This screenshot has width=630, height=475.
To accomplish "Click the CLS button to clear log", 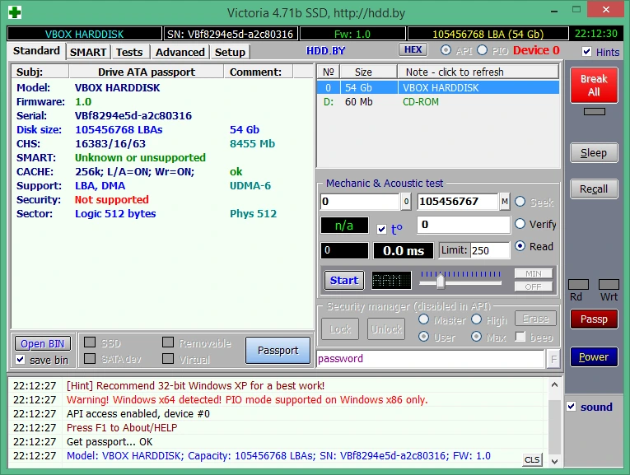I will pyautogui.click(x=532, y=459).
